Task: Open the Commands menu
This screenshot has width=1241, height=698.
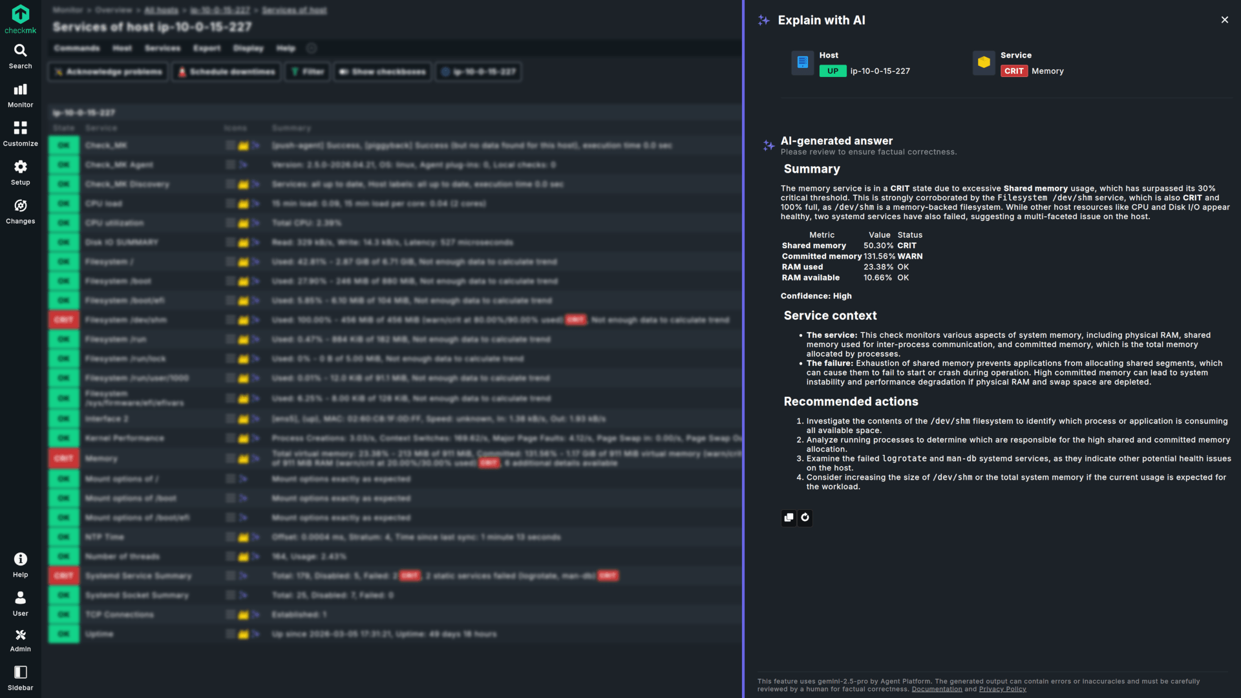Action: coord(76,48)
